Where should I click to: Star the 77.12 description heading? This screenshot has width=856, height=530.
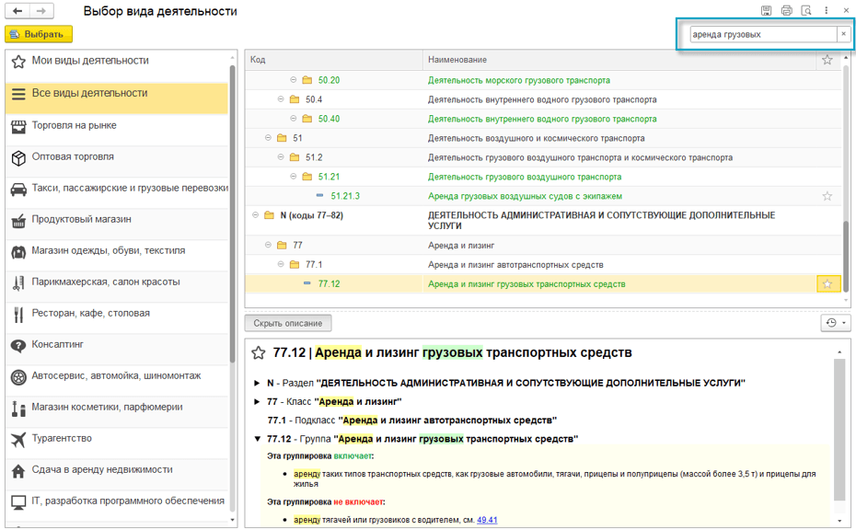pos(260,352)
